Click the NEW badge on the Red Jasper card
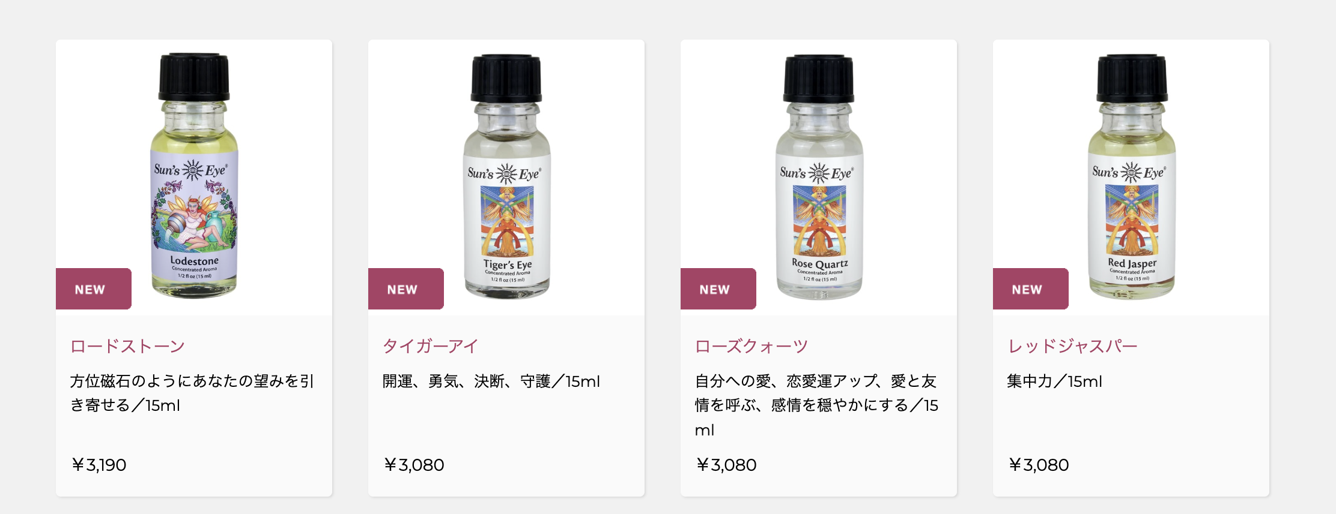The image size is (1336, 514). [1031, 289]
